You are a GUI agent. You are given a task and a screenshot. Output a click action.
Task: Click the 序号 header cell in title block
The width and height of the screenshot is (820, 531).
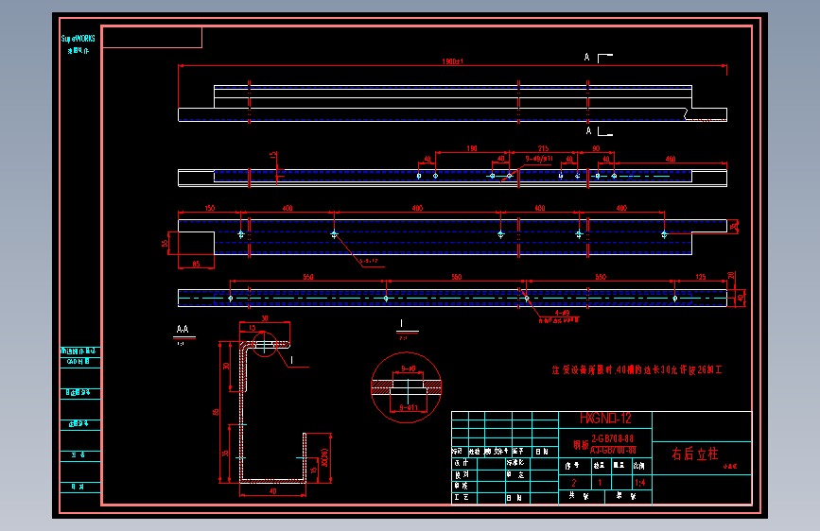(572, 465)
